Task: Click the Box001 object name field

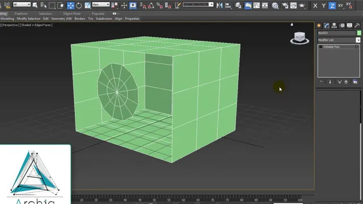Action: tap(336, 33)
